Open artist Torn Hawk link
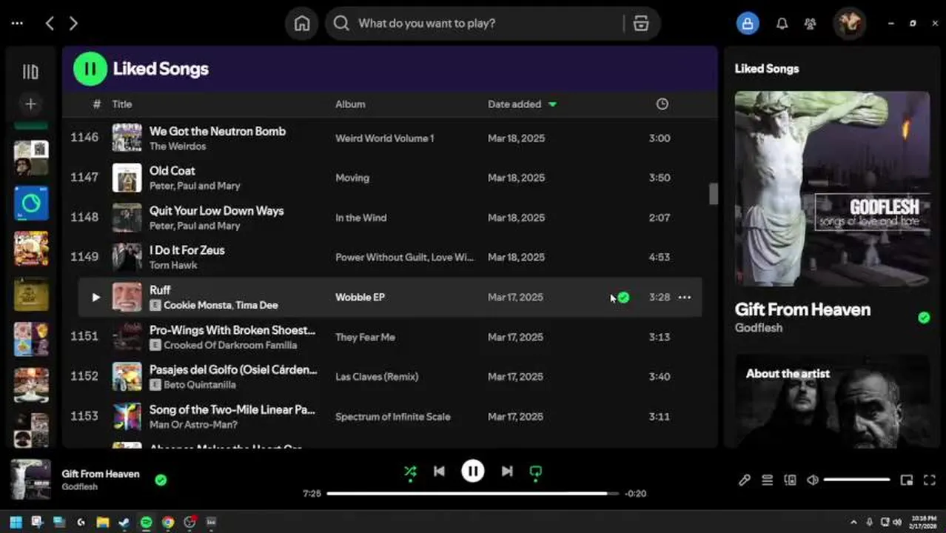Viewport: 946px width, 533px height. point(173,265)
